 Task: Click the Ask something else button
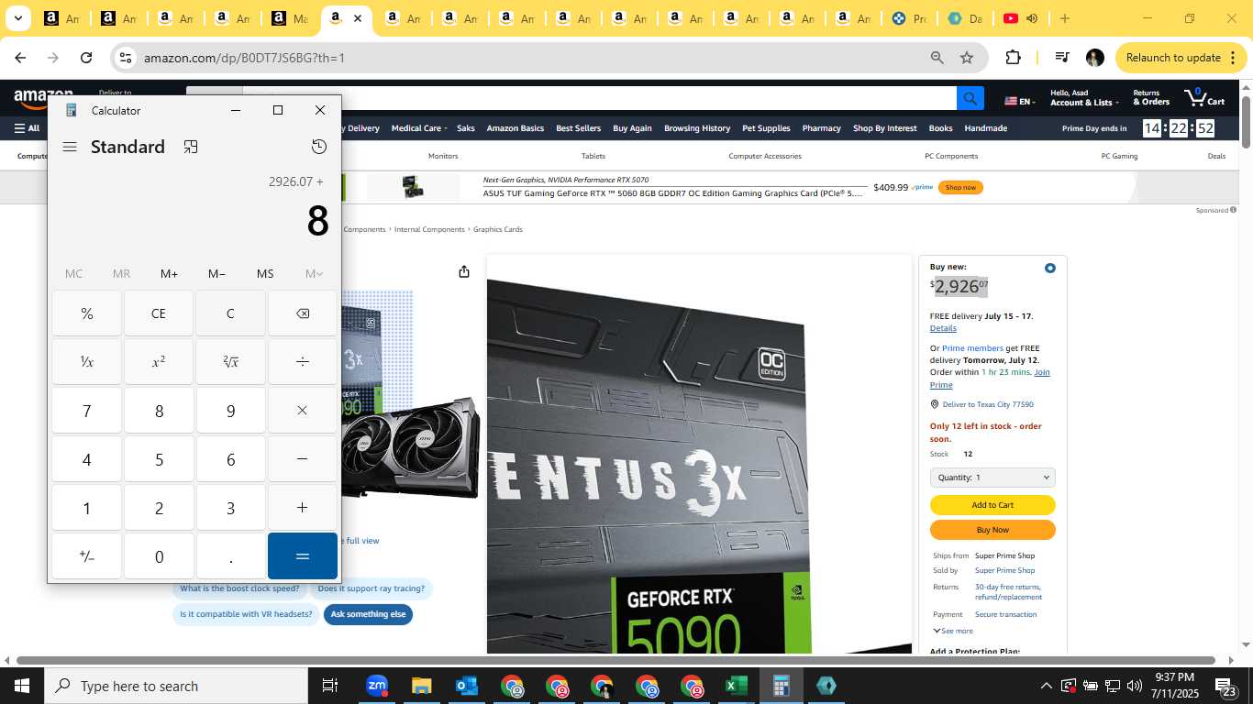point(368,614)
